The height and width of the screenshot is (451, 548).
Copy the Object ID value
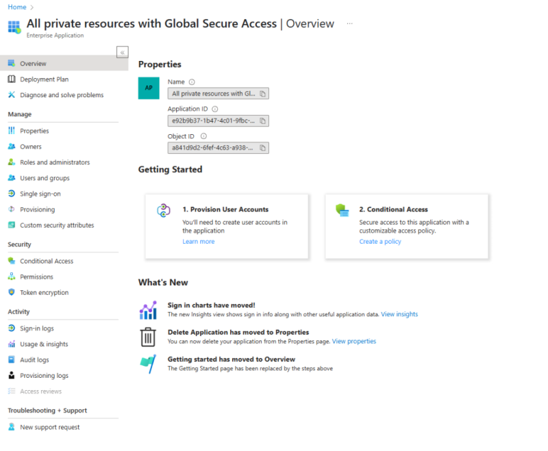(x=263, y=148)
